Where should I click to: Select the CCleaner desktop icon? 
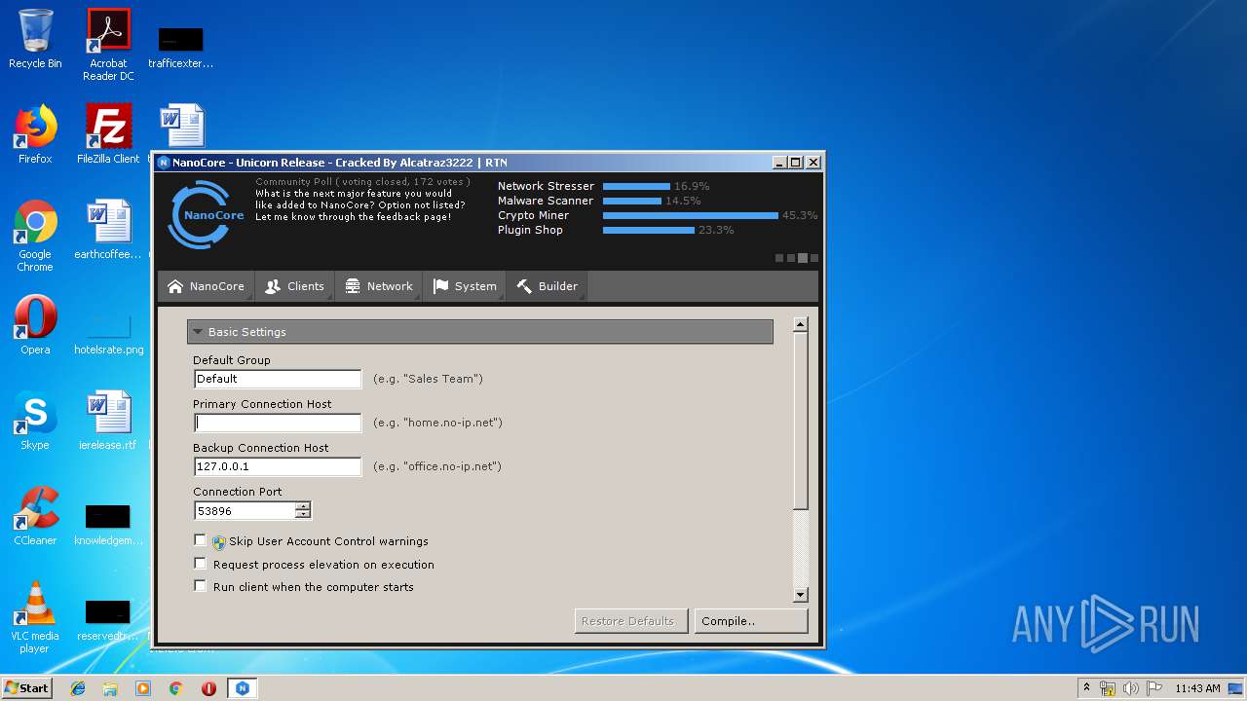pyautogui.click(x=35, y=516)
